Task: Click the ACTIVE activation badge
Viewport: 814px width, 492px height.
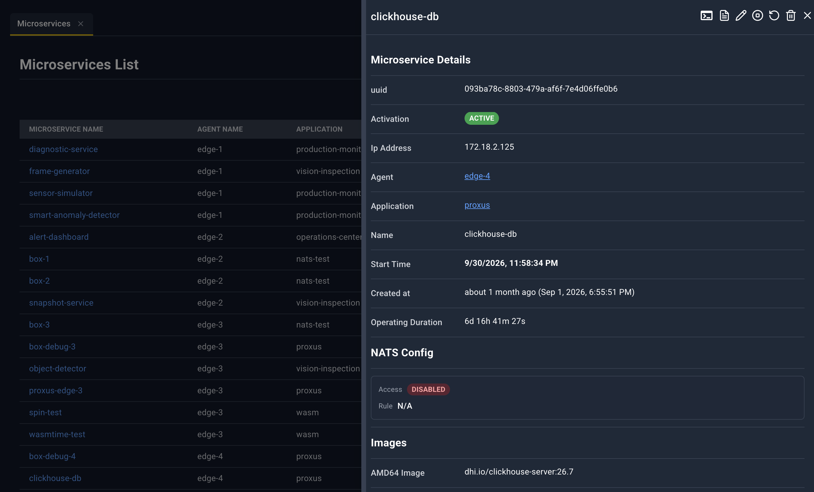Action: pos(481,118)
